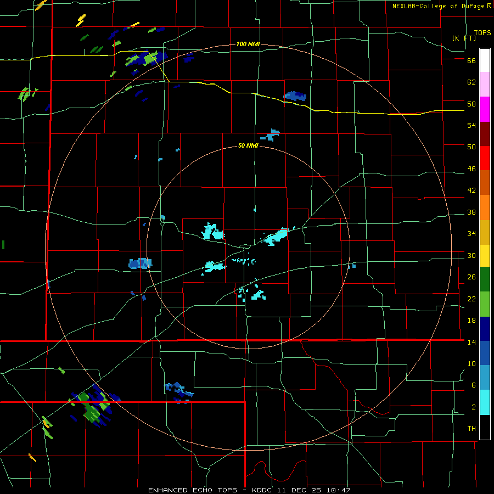Click the lighter orange legend segment above 38
The width and height of the screenshot is (494, 494).
[x=485, y=207]
